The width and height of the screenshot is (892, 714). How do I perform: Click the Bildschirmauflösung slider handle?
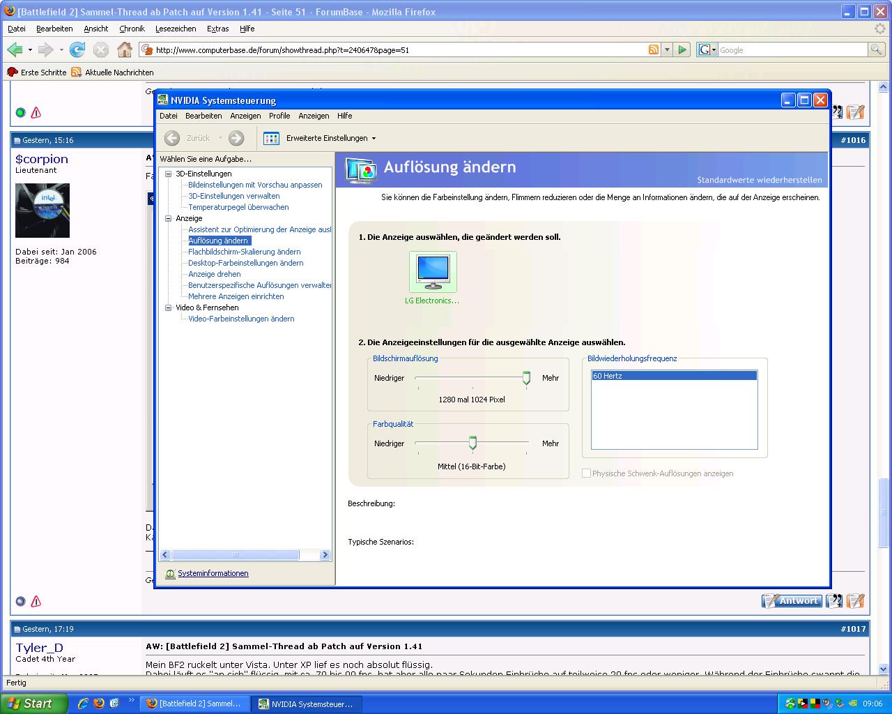pos(527,378)
